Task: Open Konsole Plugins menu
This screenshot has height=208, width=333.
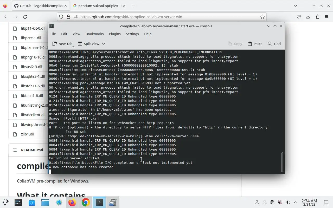Action: [115, 34]
